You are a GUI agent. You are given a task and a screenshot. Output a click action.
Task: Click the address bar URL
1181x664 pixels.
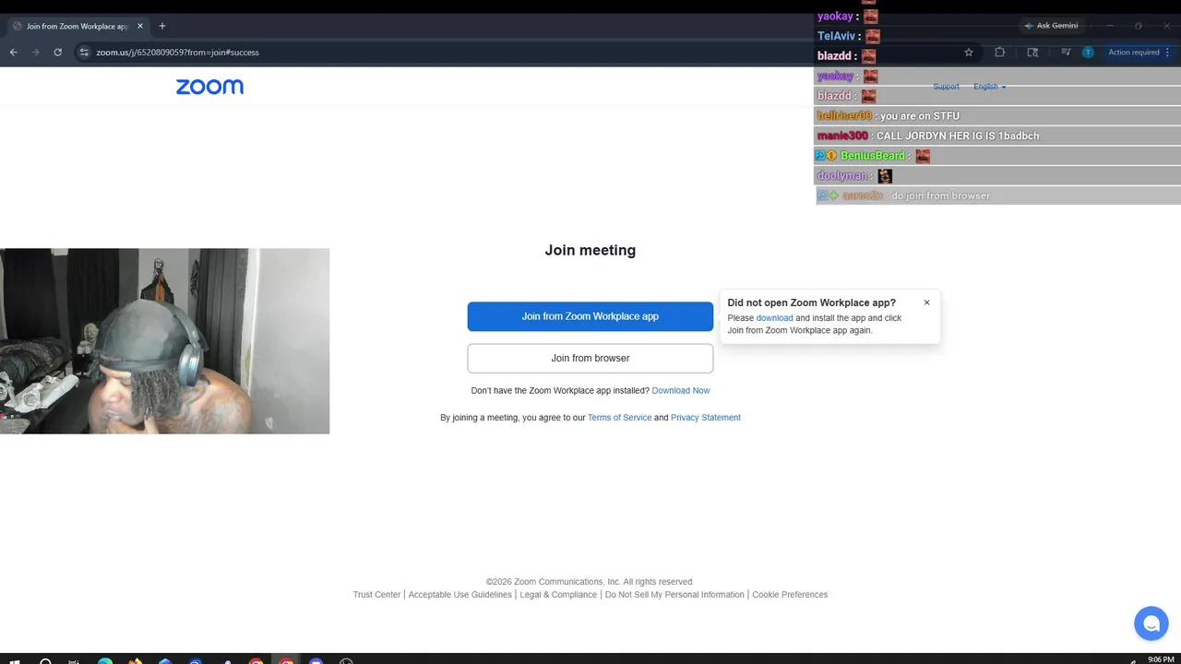click(x=177, y=53)
